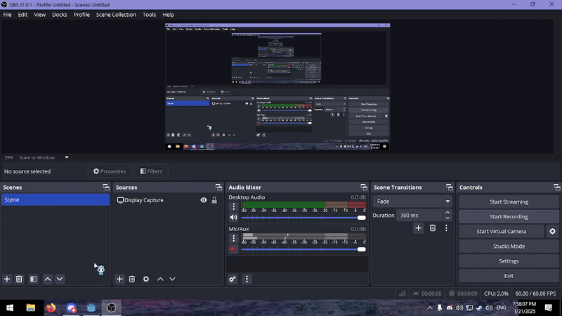Viewport: 562px width, 316px height.
Task: Remove the selected scene with the trash icon
Action: tap(20, 279)
